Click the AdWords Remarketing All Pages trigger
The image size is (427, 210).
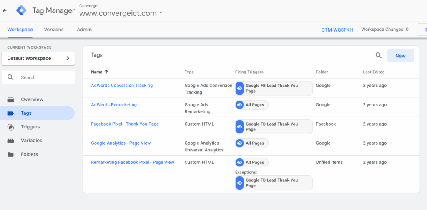tap(252, 105)
